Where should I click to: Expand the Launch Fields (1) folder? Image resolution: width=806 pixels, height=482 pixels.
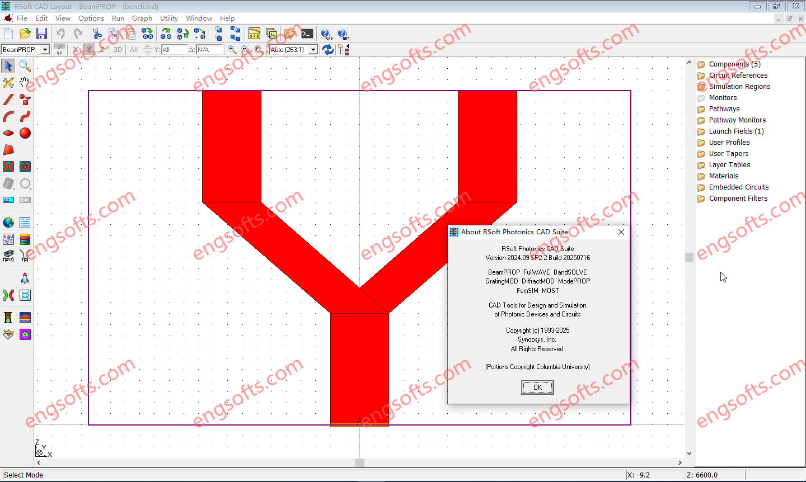[x=736, y=131]
